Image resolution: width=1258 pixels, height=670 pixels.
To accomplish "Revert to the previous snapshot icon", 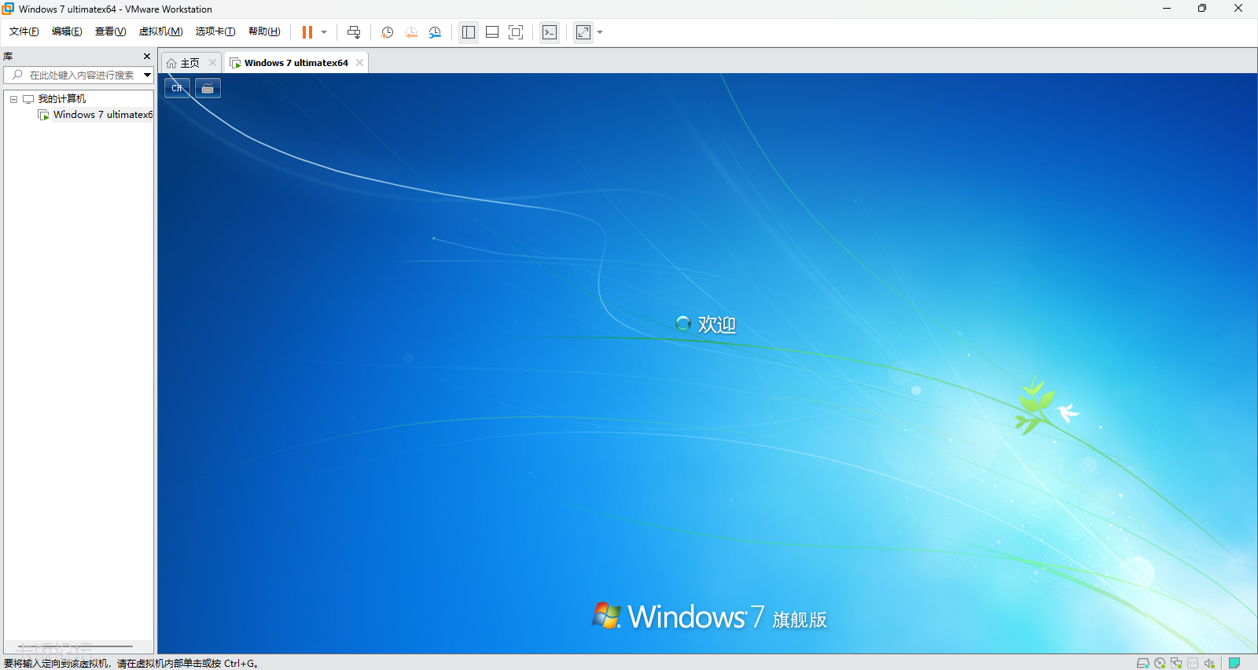I will [x=411, y=32].
